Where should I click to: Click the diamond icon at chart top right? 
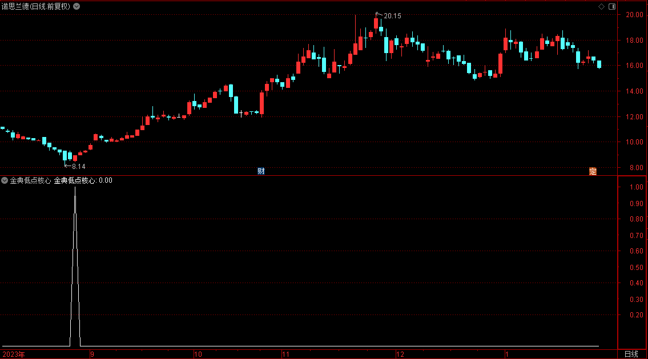click(601, 7)
